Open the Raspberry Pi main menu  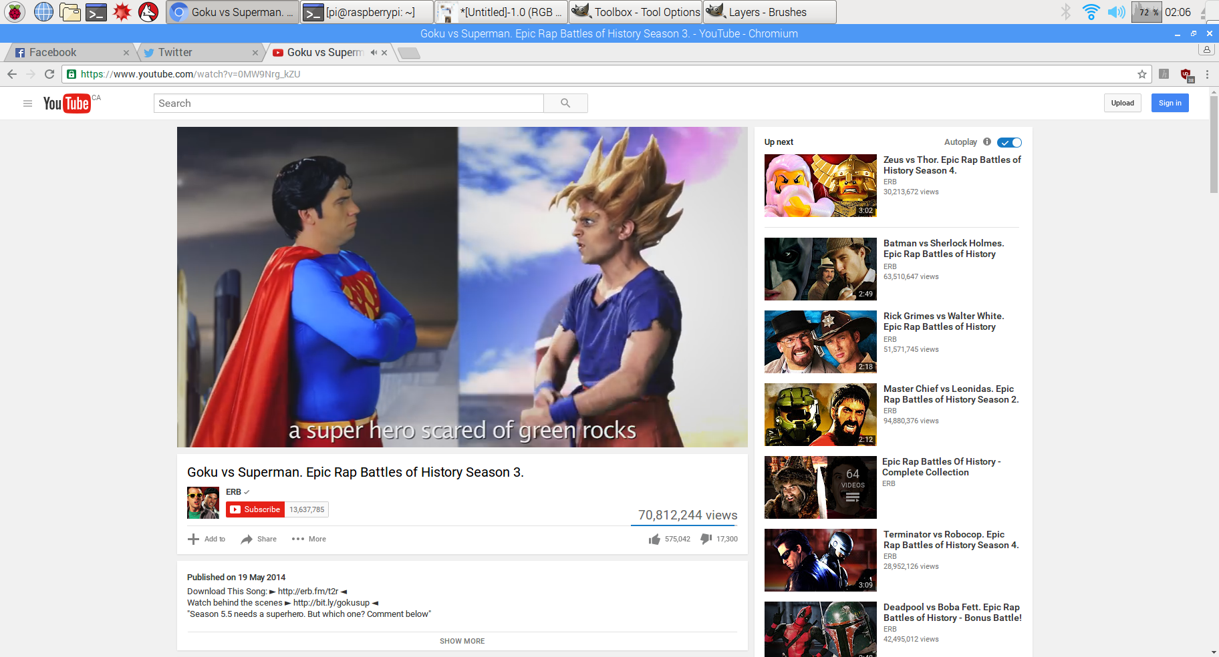tap(15, 12)
